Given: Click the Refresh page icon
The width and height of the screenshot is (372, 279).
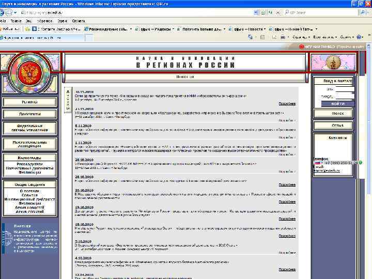Looking at the screenshot, I should (x=270, y=12).
